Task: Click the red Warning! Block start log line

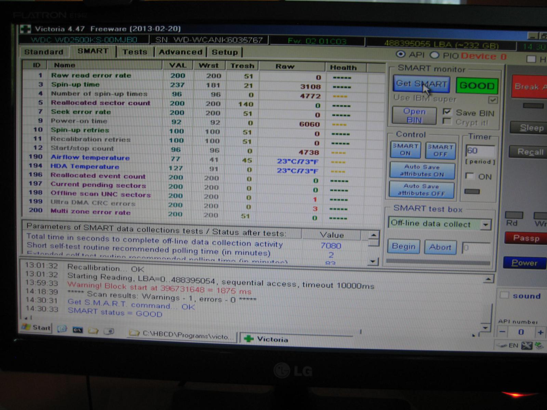Action: click(x=159, y=288)
